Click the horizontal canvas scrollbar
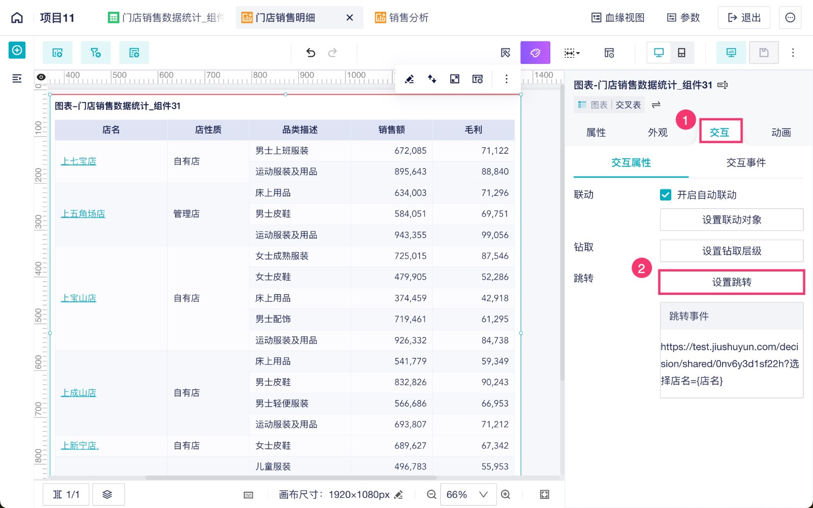This screenshot has width=813, height=508. (x=291, y=478)
